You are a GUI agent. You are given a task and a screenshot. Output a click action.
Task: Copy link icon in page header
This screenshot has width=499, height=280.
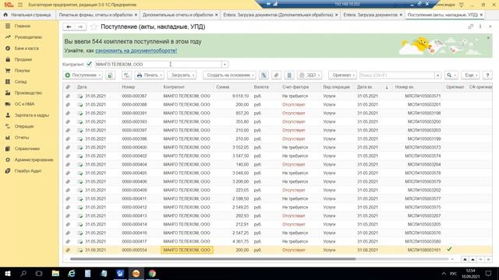(x=470, y=27)
